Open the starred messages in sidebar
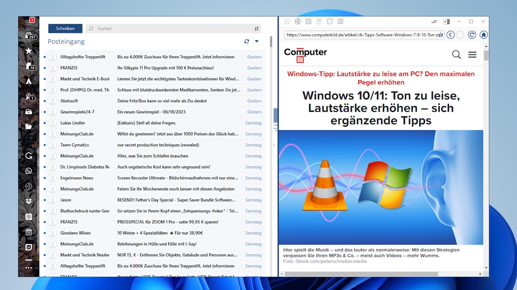The width and height of the screenshot is (517, 290). 29,51
